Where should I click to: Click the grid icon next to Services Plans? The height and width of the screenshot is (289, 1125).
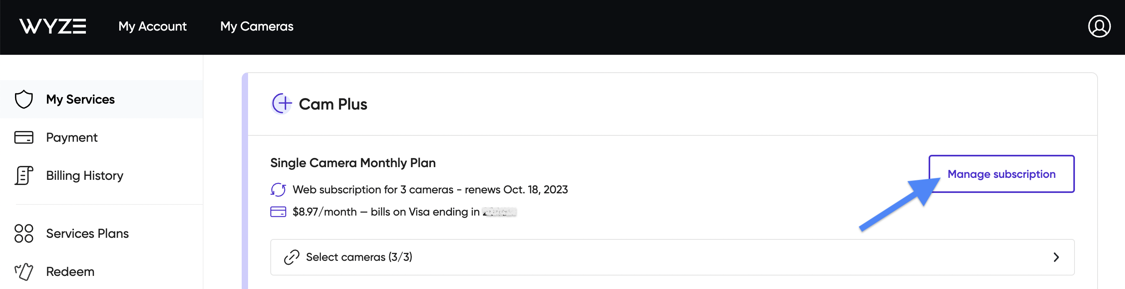click(x=24, y=234)
